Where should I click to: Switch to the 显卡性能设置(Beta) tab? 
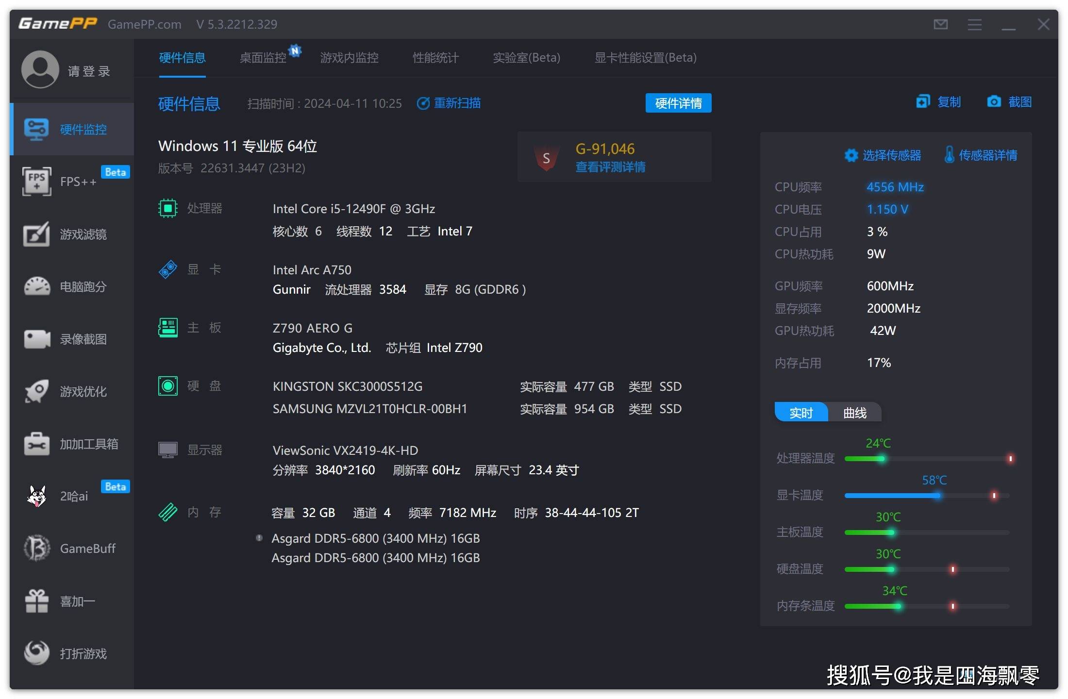coord(646,58)
